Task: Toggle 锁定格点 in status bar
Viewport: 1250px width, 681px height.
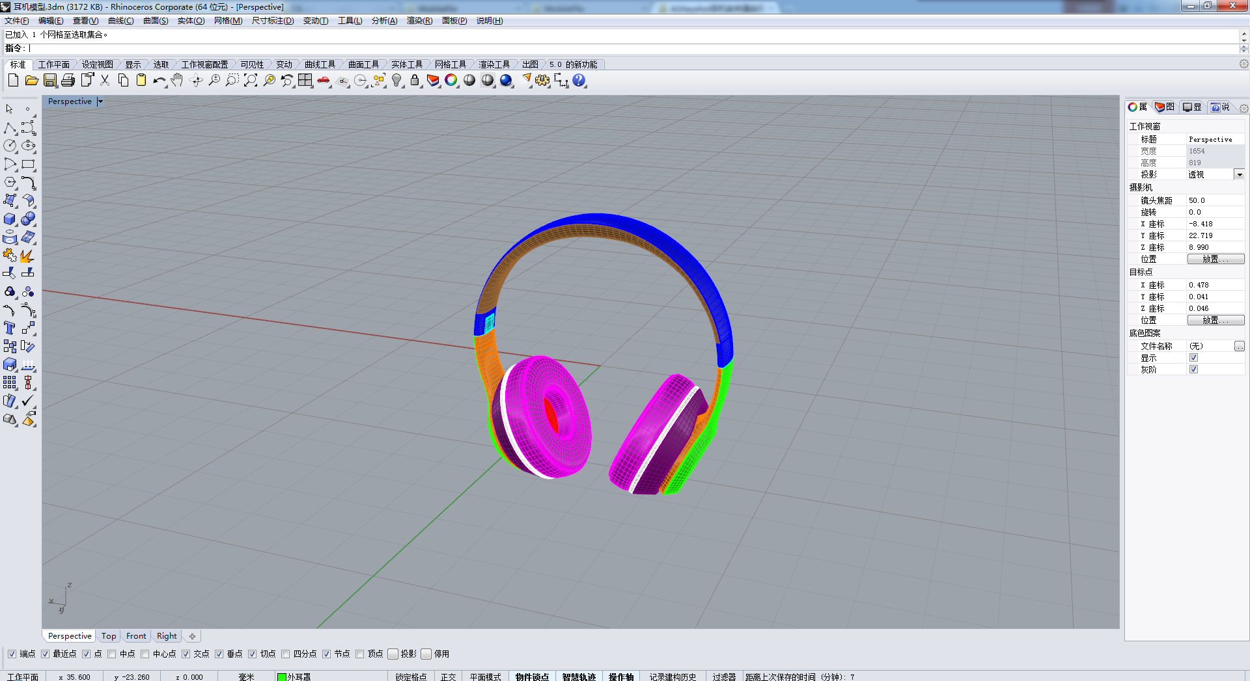Action: [x=411, y=676]
